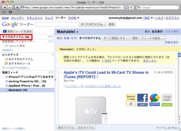Click ログアウト link
The image size is (181, 131).
pos(172,18)
